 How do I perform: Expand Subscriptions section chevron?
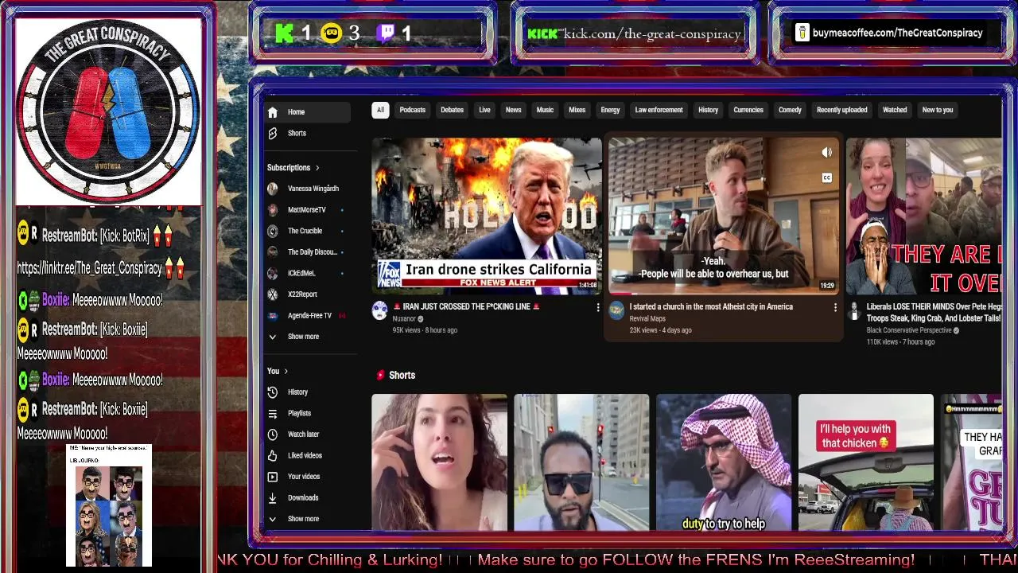(x=317, y=168)
